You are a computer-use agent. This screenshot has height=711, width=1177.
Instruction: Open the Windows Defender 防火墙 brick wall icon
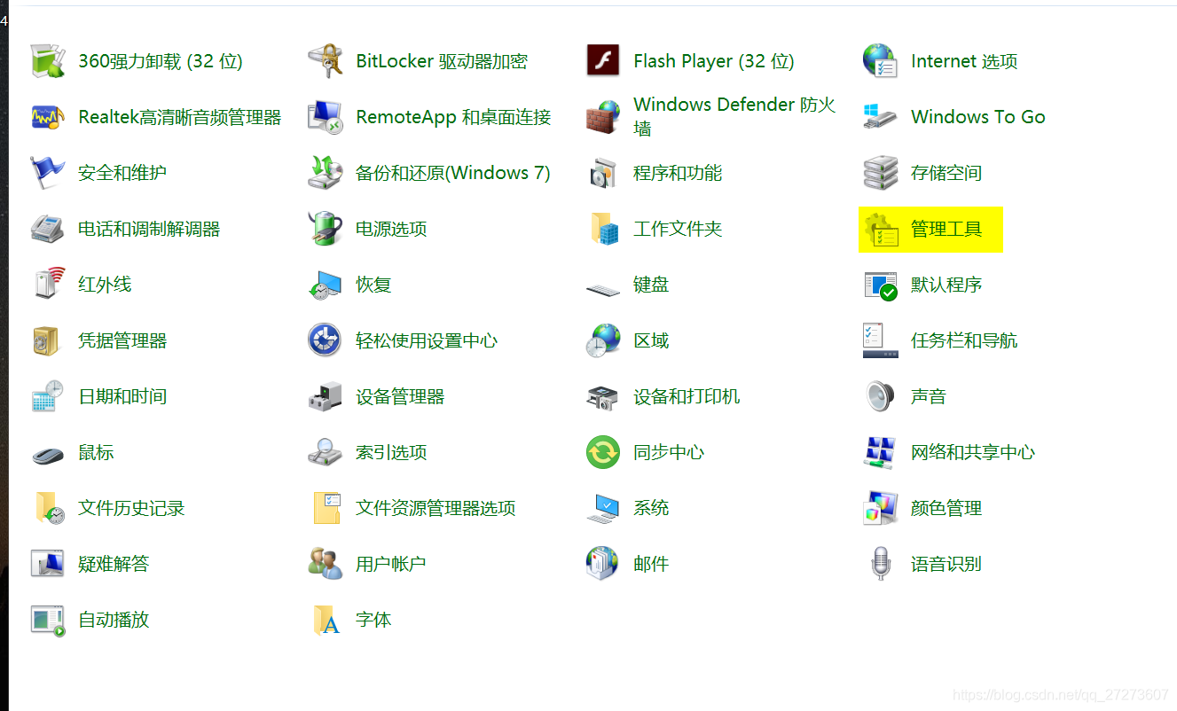coord(603,117)
